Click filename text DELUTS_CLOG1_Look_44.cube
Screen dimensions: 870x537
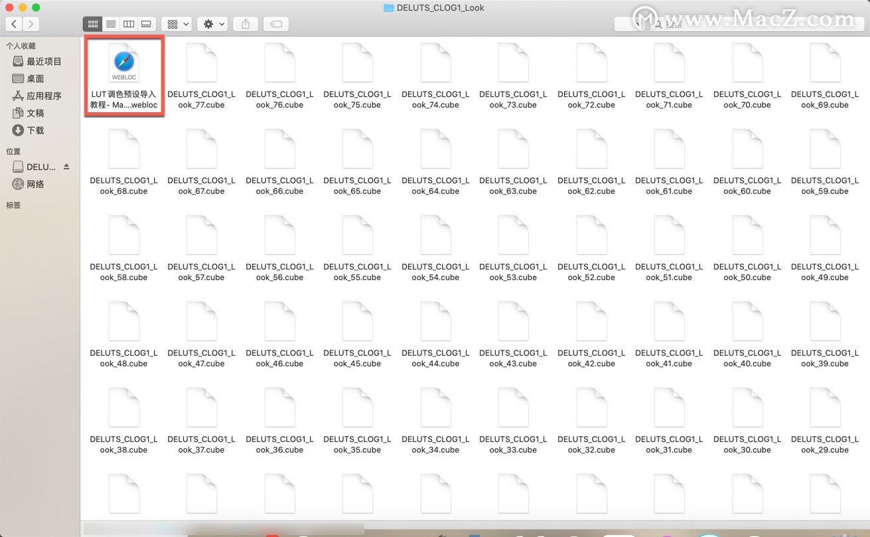[x=436, y=358]
